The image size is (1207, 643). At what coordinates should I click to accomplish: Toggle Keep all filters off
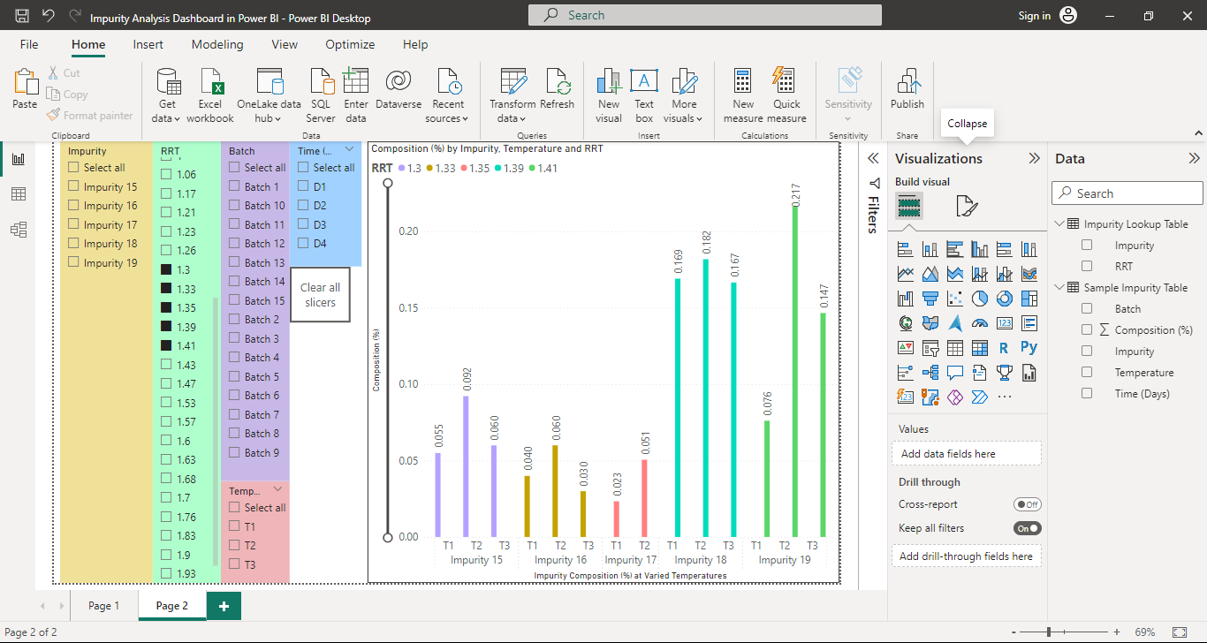click(x=1027, y=527)
